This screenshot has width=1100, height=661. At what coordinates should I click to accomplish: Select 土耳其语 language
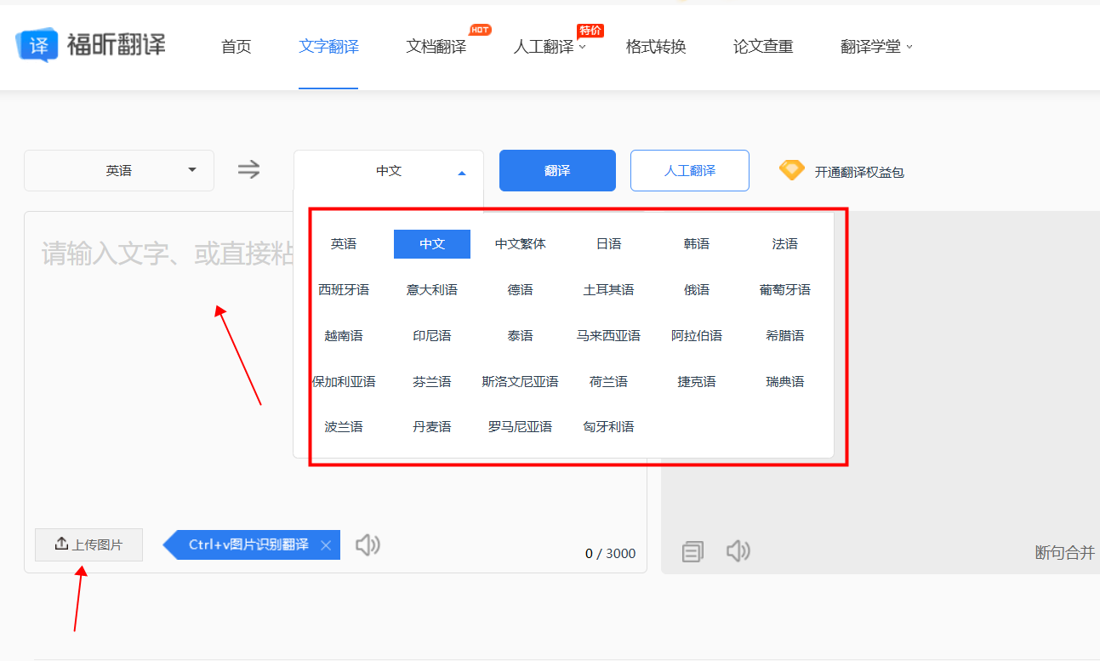pyautogui.click(x=608, y=290)
